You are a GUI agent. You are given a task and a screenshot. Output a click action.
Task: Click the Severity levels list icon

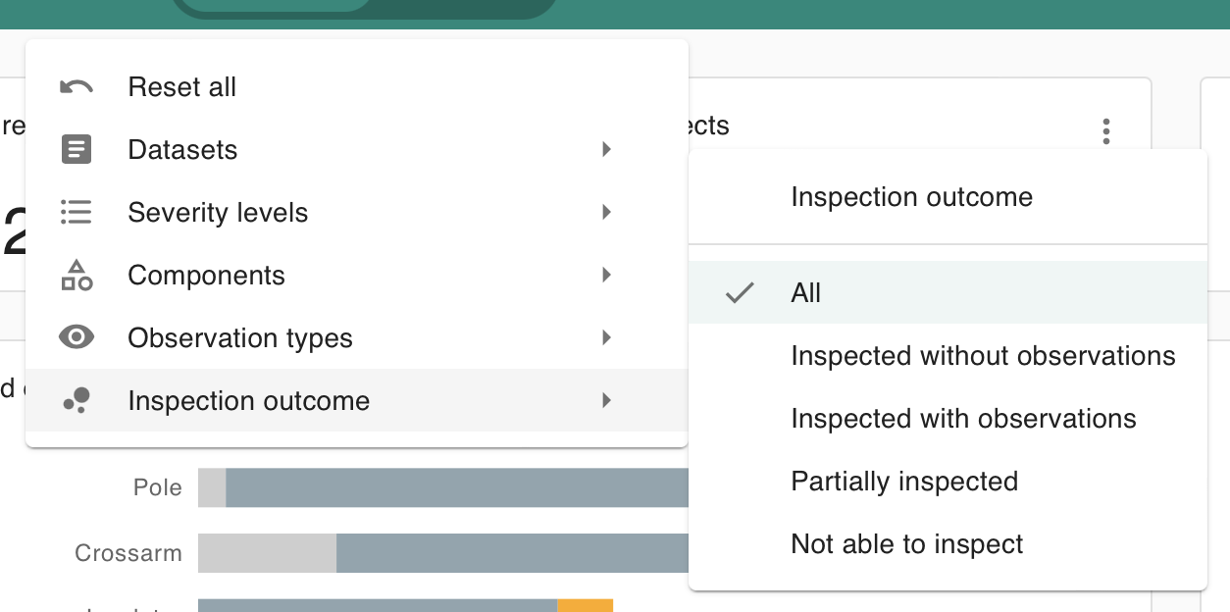coord(77,212)
